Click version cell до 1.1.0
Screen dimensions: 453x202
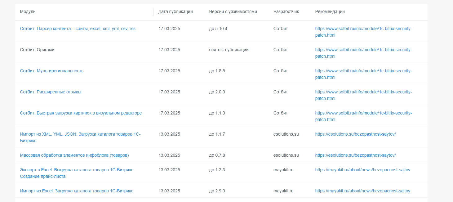click(217, 113)
